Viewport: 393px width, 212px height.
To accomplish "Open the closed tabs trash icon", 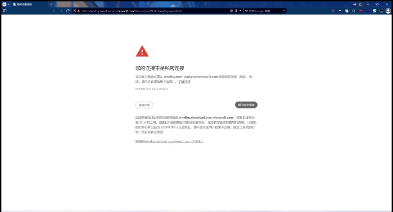I will 360,4.
